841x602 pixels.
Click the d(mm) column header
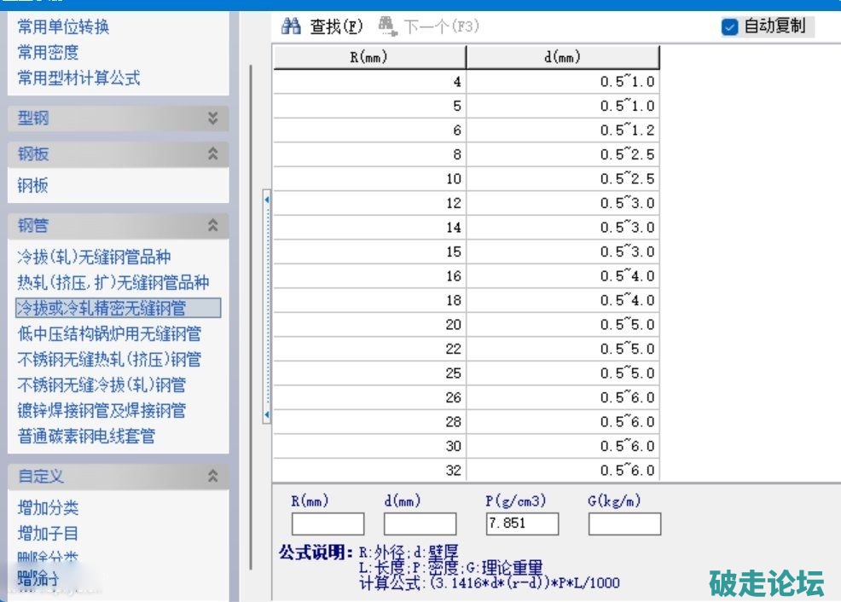(x=563, y=58)
